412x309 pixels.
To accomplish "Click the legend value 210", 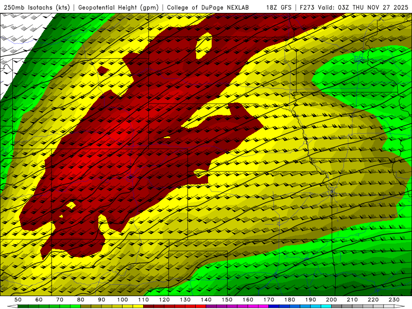I will pos(352,300).
